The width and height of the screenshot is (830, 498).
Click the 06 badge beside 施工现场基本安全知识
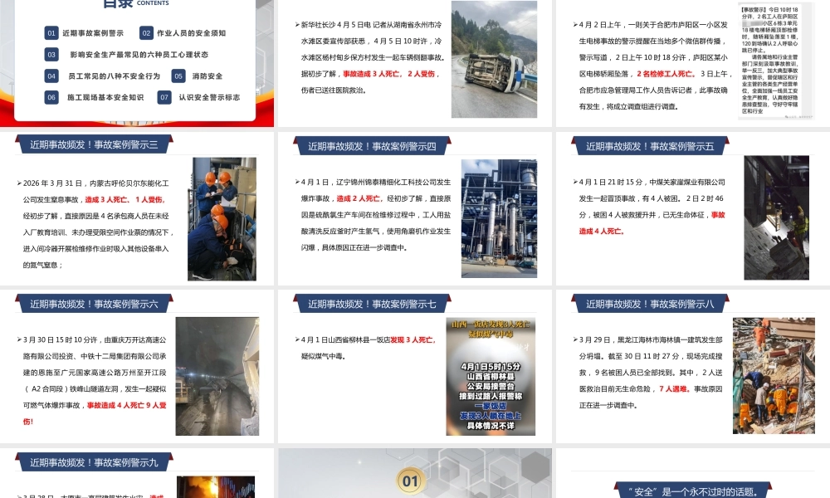51,97
